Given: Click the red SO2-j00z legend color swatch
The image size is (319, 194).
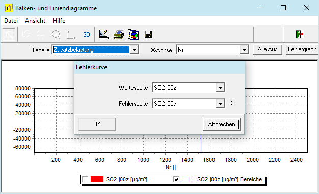Looking at the screenshot, I should click(97, 179).
